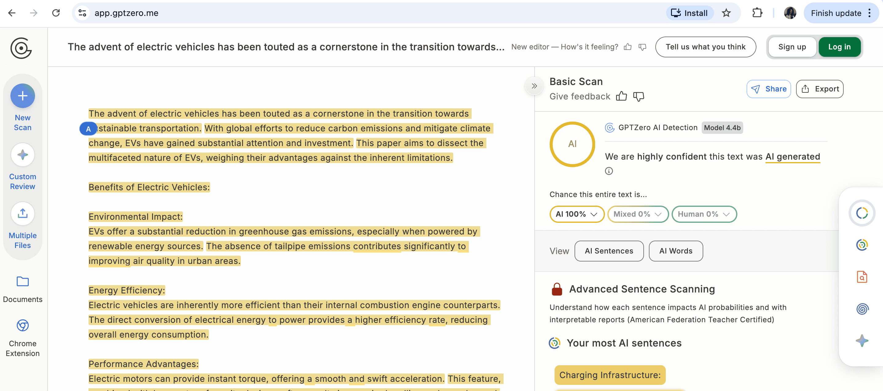Click the green Log in button
The image size is (883, 391).
point(839,47)
